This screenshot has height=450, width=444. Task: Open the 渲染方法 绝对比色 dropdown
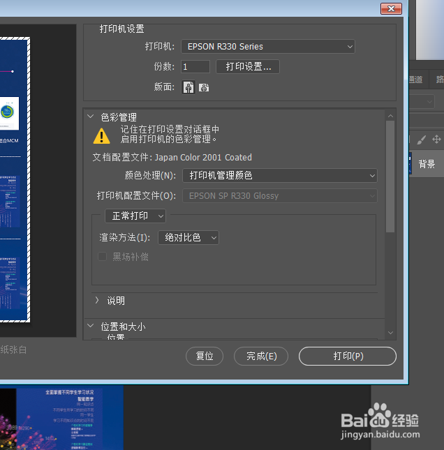coord(188,238)
